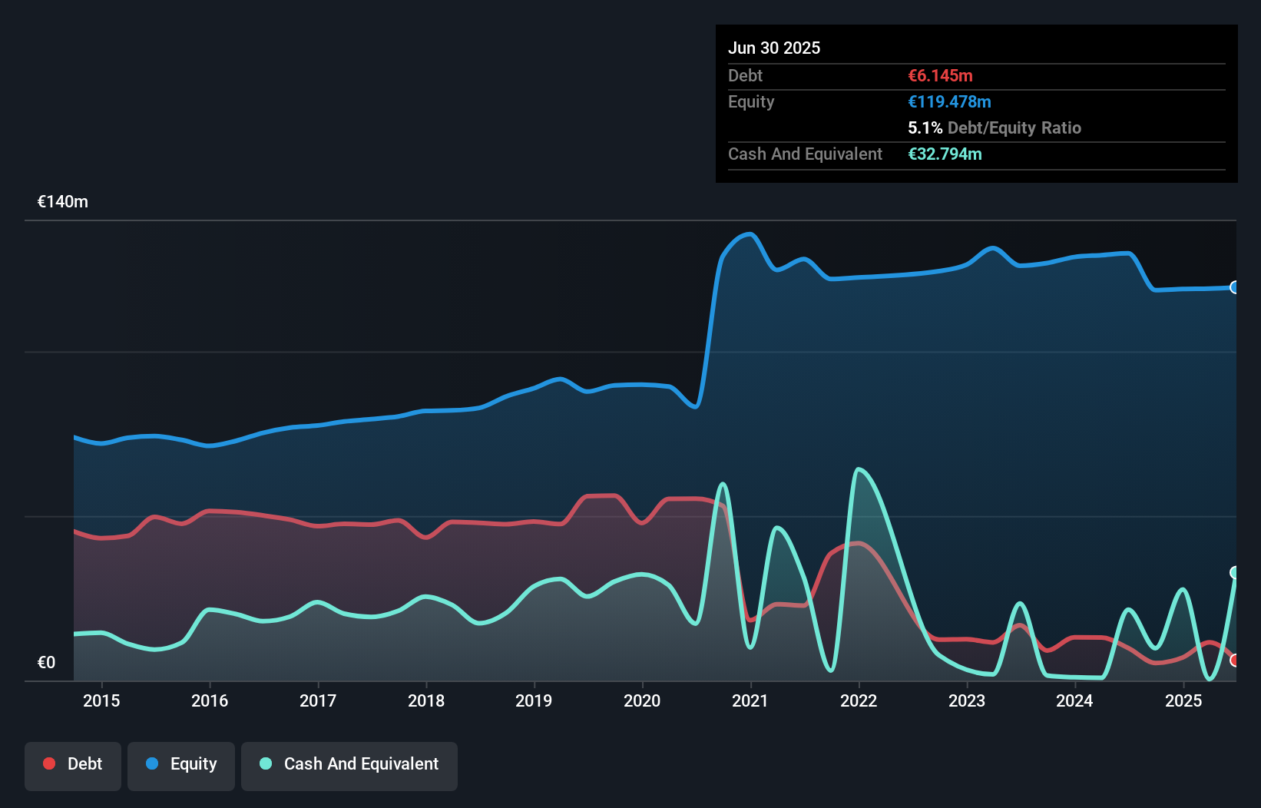The width and height of the screenshot is (1261, 808).
Task: Click the red Debt dot inside the tooltip
Action: (x=940, y=75)
